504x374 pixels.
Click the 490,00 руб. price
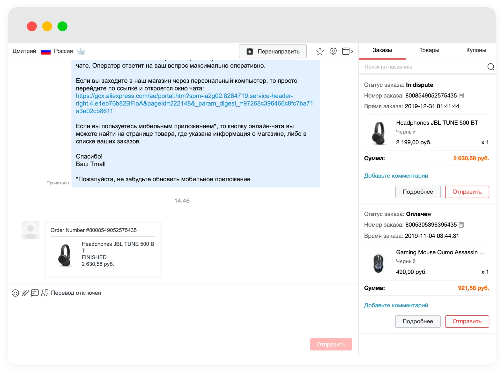point(411,272)
